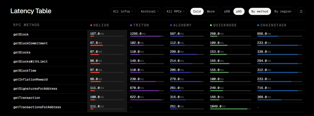This screenshot has width=314, height=116.
Task: Select the getInflationReward row label
Action: [31, 80]
